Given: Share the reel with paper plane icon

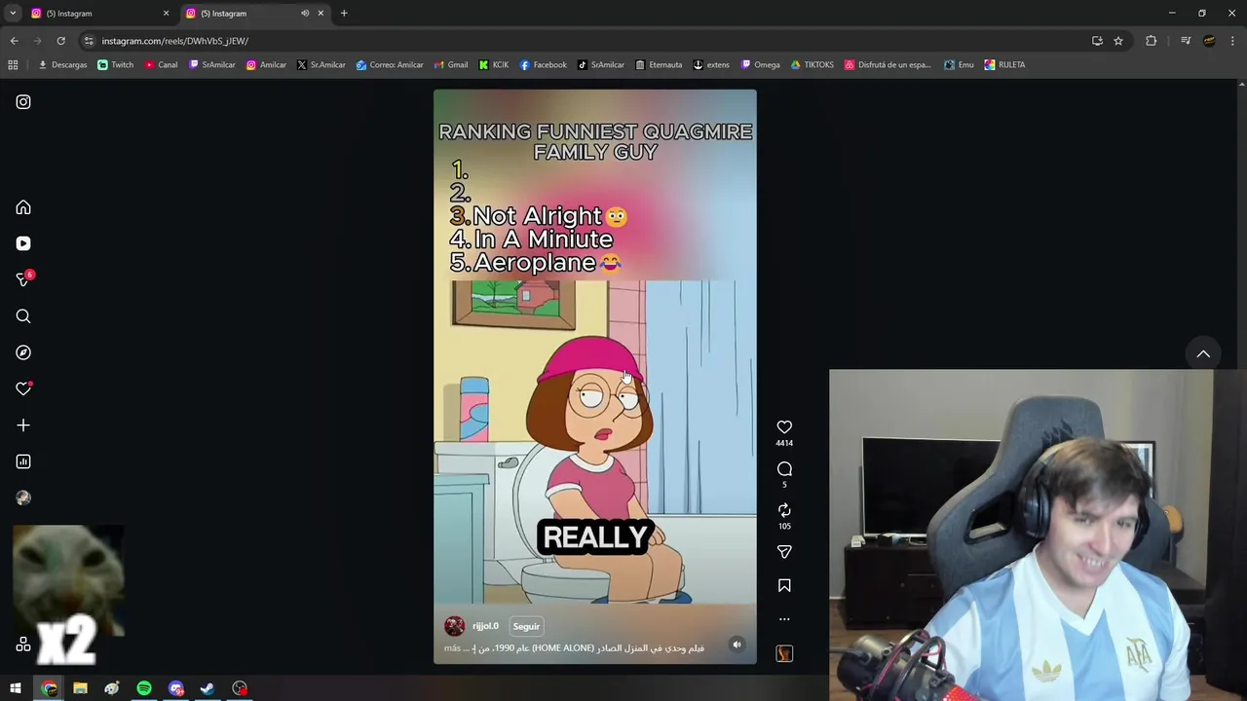Looking at the screenshot, I should tap(784, 552).
